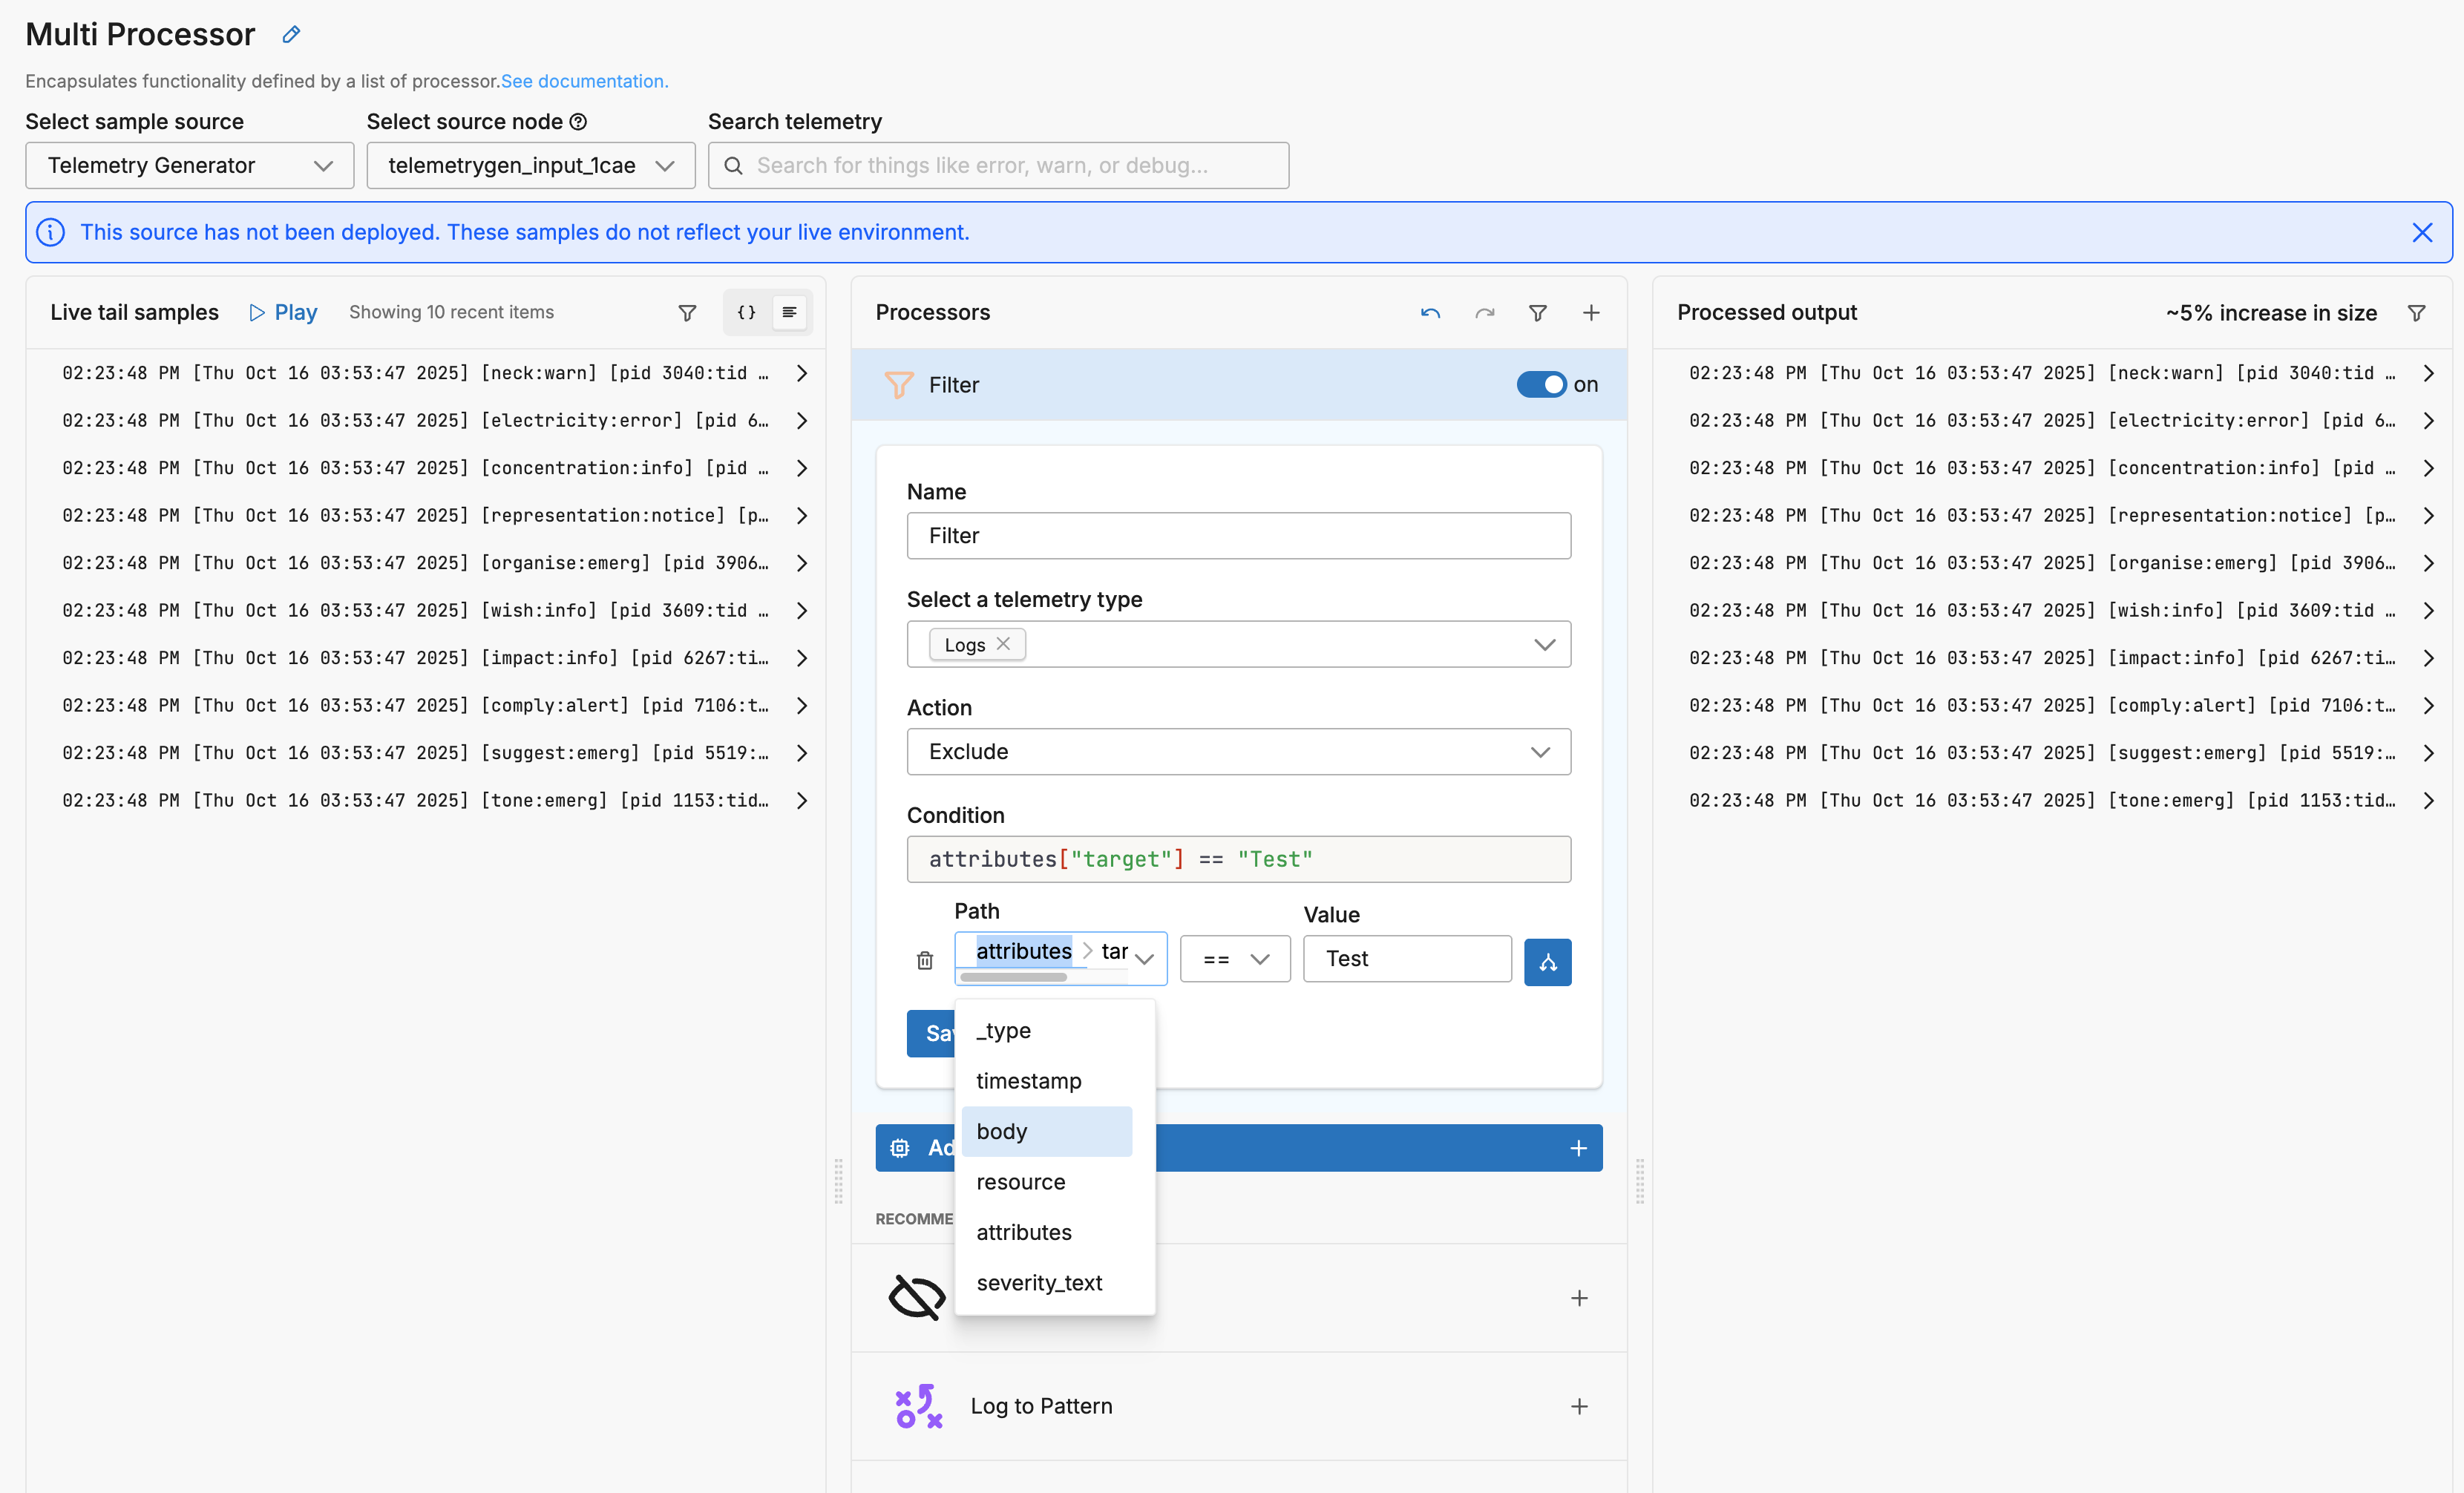Switch Live tail to text lines view
The width and height of the screenshot is (2464, 1493).
pos(789,313)
